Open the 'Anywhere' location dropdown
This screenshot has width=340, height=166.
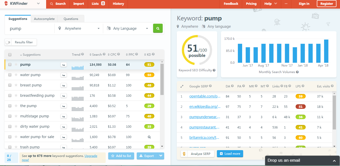click(79, 28)
